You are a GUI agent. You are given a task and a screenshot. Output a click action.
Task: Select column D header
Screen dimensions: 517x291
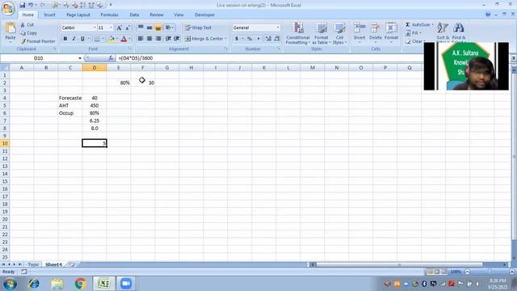(95, 68)
